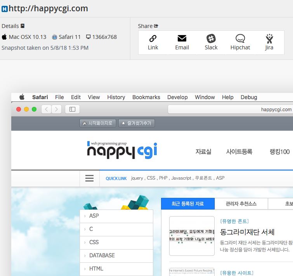
Task: Click the 1366x768 resolution text
Action: tap(104, 37)
